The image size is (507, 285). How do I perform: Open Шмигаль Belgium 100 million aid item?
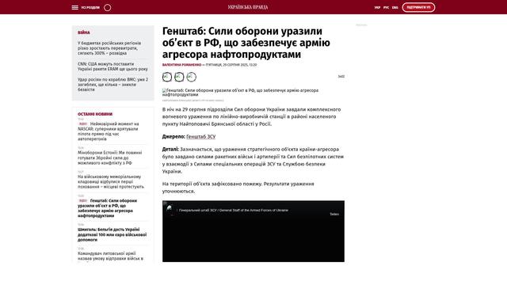112,234
